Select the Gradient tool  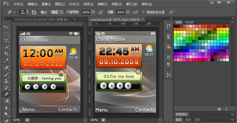click(x=6, y=101)
